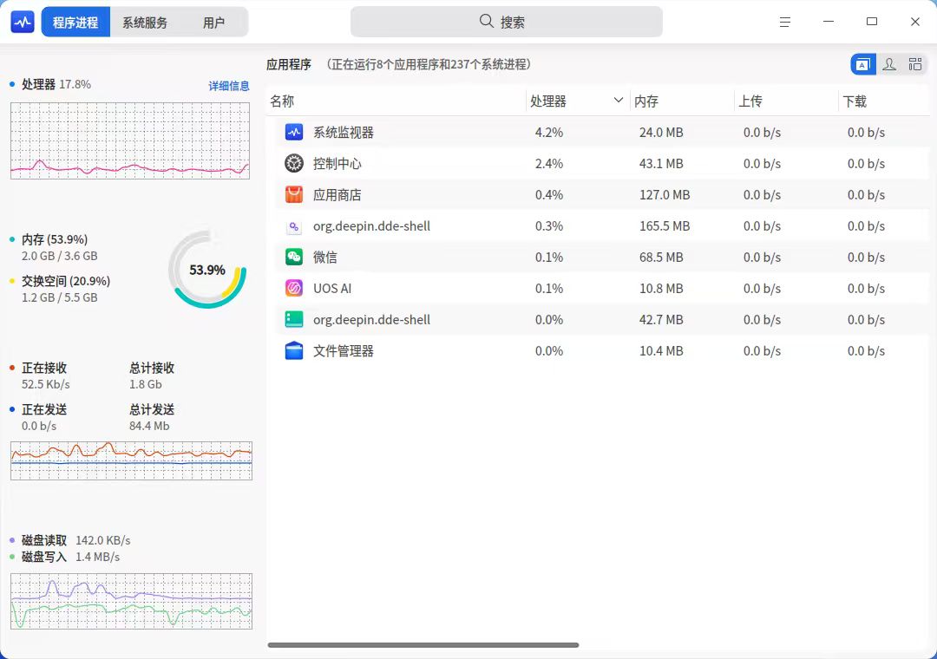The image size is (937, 659).
Task: Click the processor usage history graph
Action: [x=129, y=140]
